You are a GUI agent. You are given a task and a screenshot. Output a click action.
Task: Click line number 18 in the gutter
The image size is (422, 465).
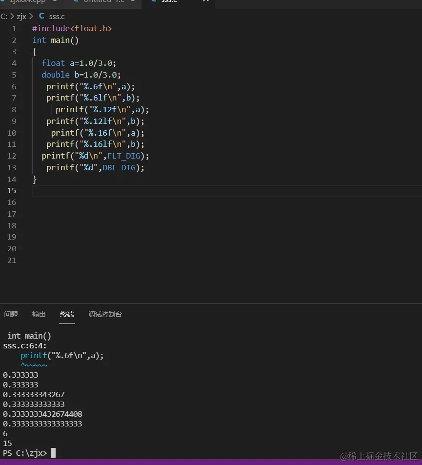[x=12, y=226]
